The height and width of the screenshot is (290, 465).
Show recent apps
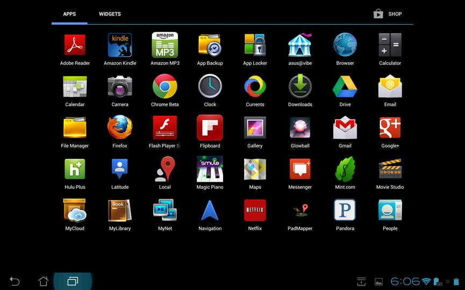click(73, 281)
